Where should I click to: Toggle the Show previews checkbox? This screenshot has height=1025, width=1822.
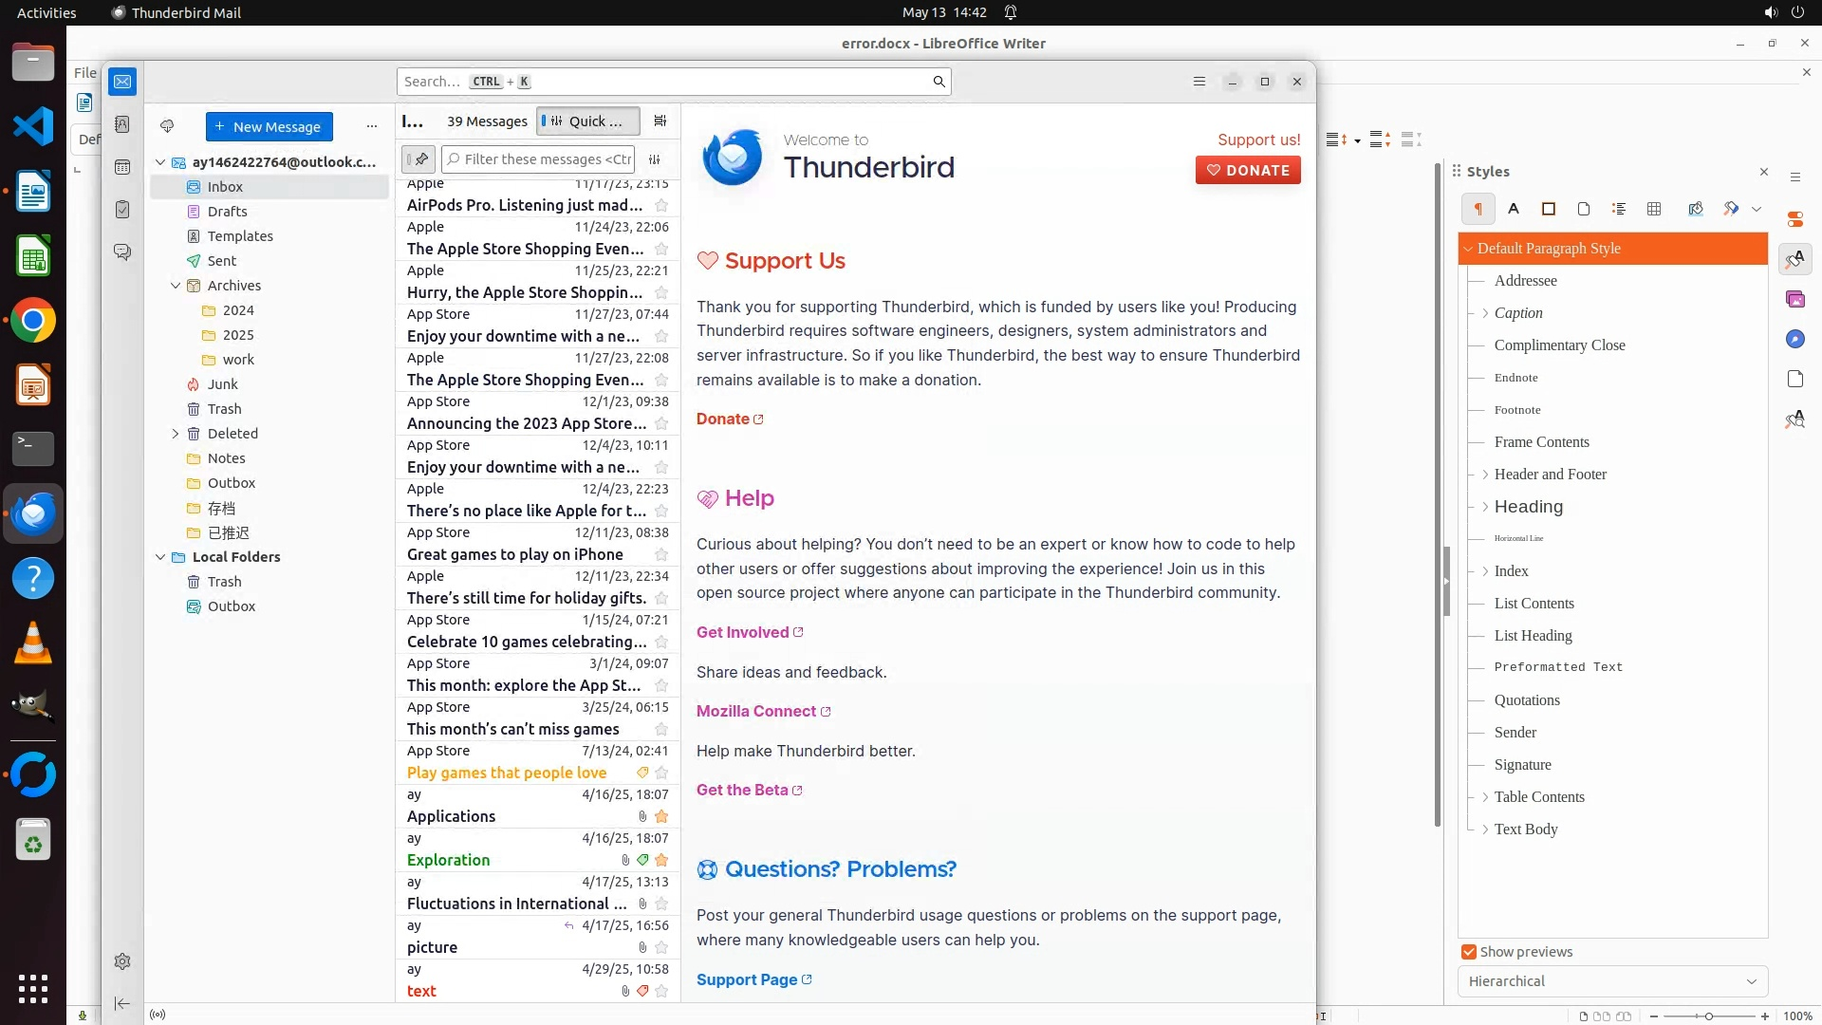[x=1469, y=952]
